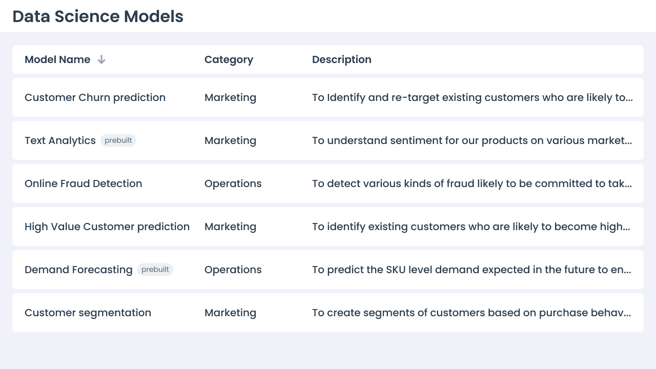Click the Description column header
The height and width of the screenshot is (369, 656).
point(342,59)
